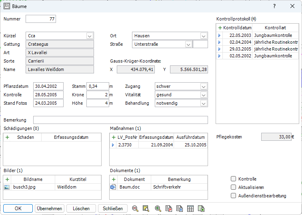Screen dimensions: 302x215
Task: Enable the Kontrolle checkbox
Action: (x=233, y=179)
